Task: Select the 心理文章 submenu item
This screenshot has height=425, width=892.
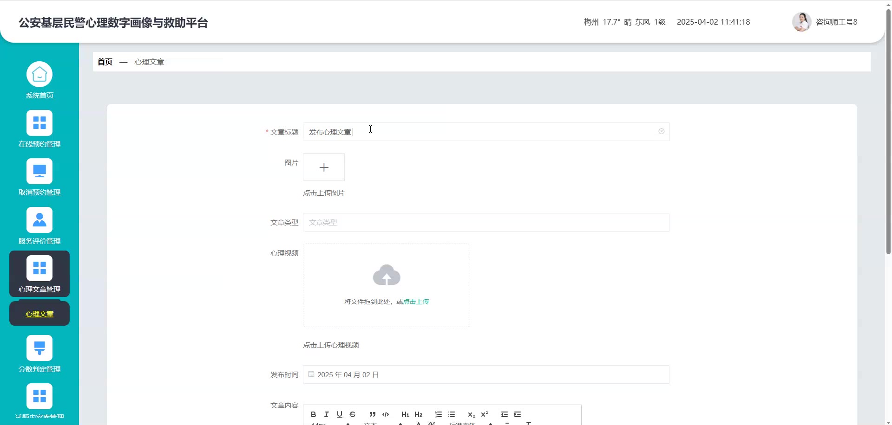Action: click(x=39, y=314)
